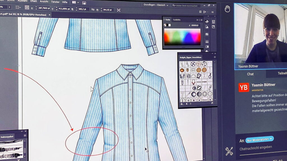This screenshot has height=161, width=287.
Task: Open the Color Guide panel icon
Action: point(207,27)
